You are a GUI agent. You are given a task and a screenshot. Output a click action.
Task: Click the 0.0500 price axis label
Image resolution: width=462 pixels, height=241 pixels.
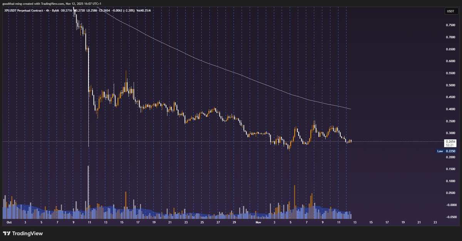tap(450, 193)
